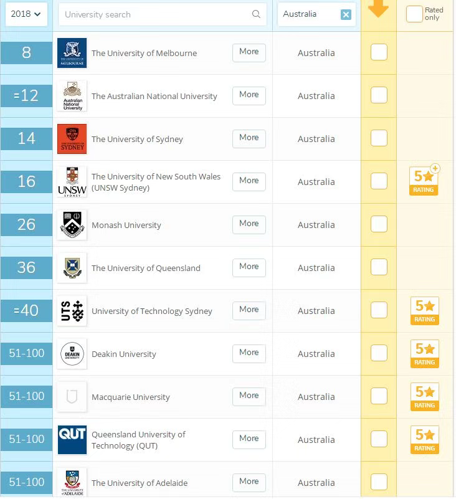Open The University of Adelaide link

tap(140, 483)
